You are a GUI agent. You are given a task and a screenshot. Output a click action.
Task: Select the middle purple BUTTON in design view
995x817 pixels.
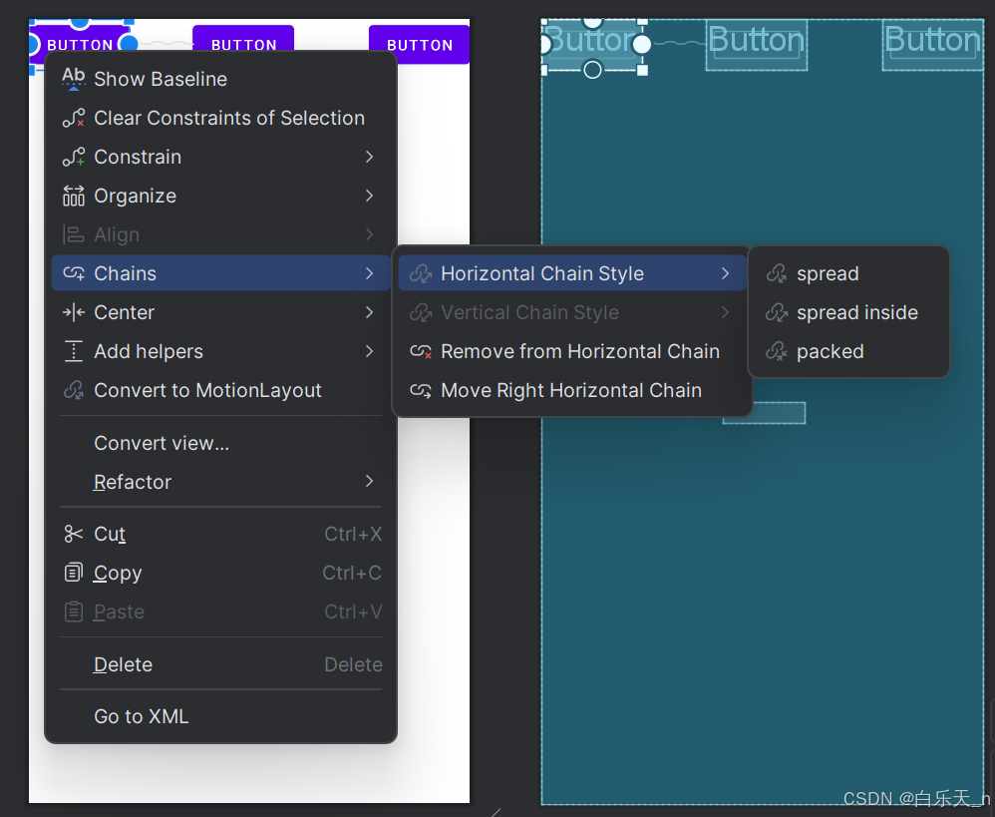pyautogui.click(x=243, y=38)
